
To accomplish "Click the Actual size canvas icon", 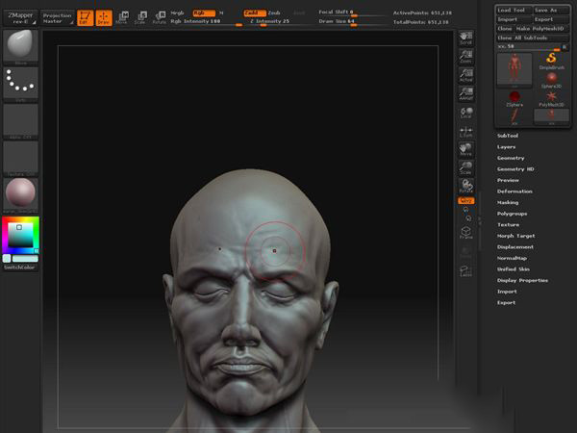I will pyautogui.click(x=465, y=75).
